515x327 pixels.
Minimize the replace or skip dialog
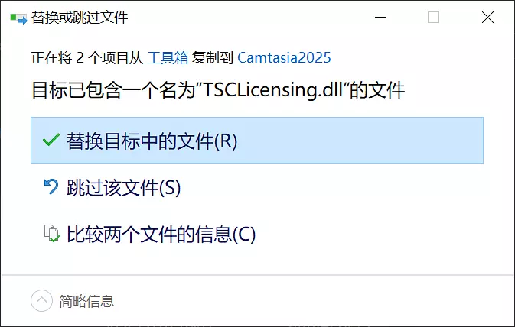pyautogui.click(x=380, y=17)
